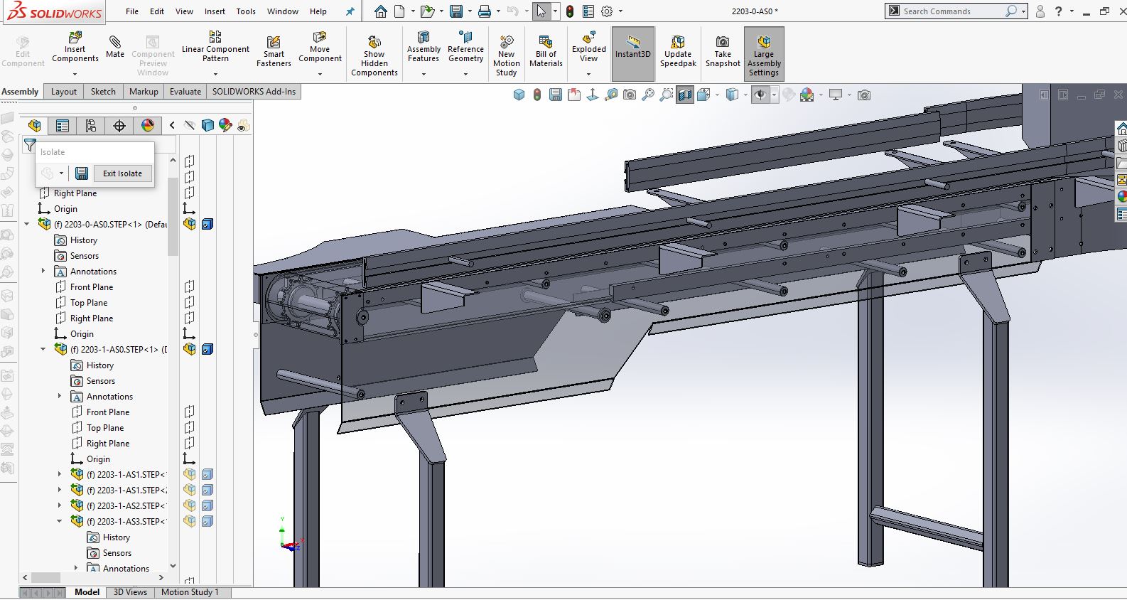This screenshot has height=600, width=1127.
Task: Open the ConfigurationManager tab
Action: click(91, 126)
